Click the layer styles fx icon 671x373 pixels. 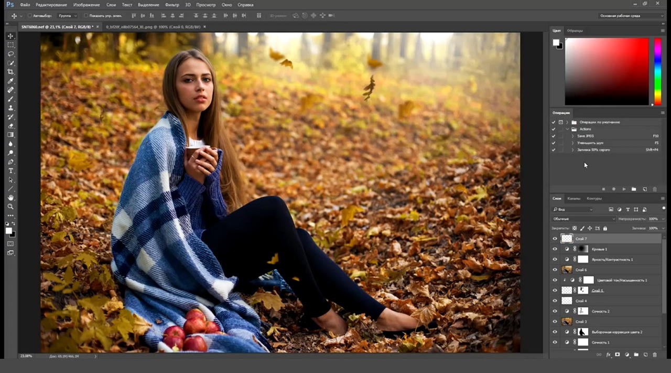tap(609, 355)
